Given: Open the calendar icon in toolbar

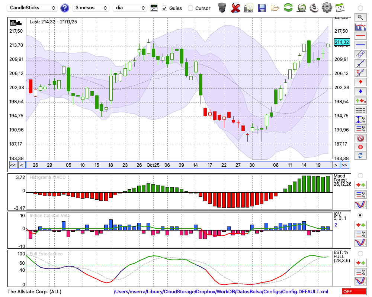Looking at the screenshot, I should coord(339,8).
